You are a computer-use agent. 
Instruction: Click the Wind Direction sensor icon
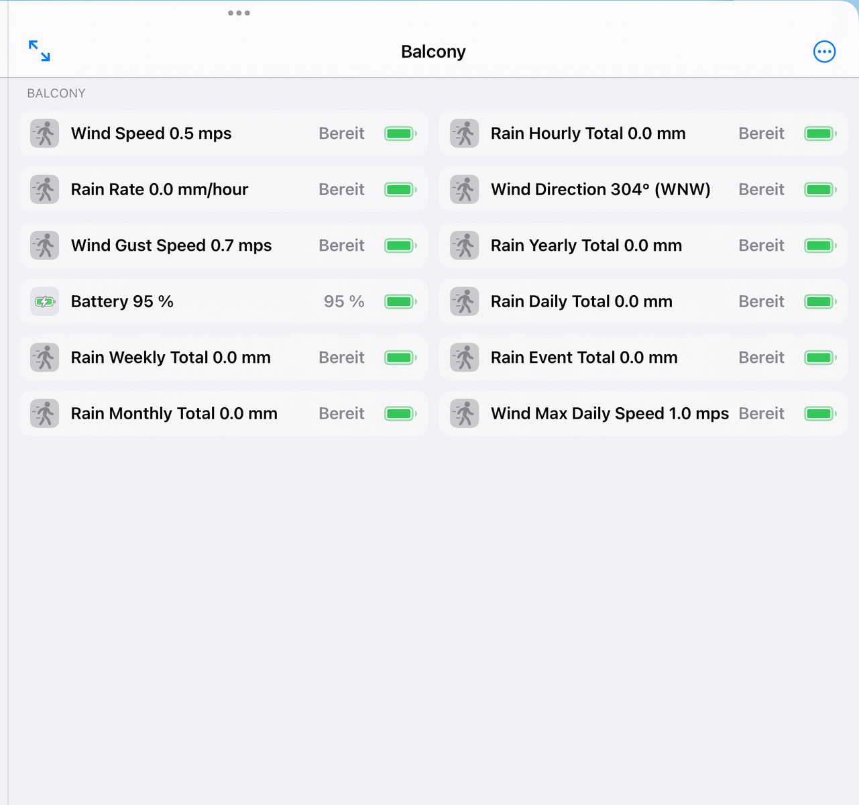click(x=465, y=190)
